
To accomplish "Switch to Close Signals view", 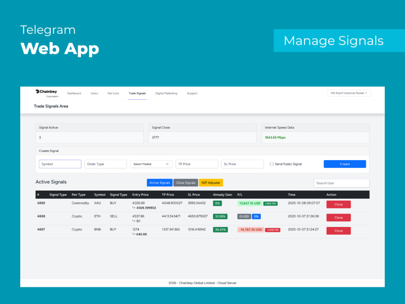I will (186, 183).
